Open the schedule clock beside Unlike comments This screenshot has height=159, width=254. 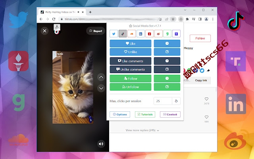167,69
